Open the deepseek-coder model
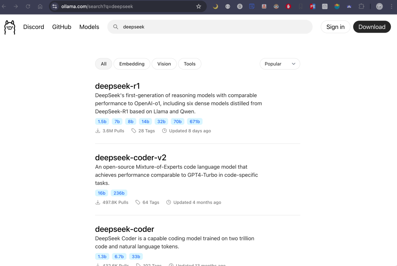397x266 pixels. pos(125,229)
